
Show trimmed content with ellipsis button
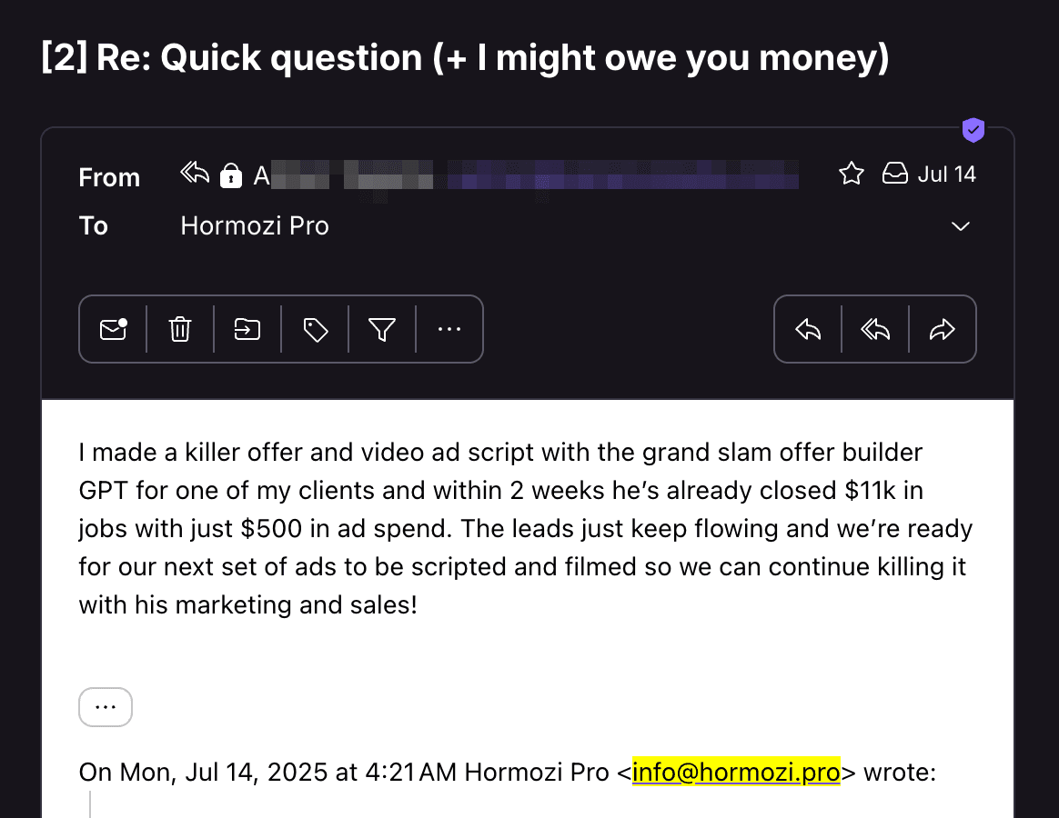tap(106, 707)
